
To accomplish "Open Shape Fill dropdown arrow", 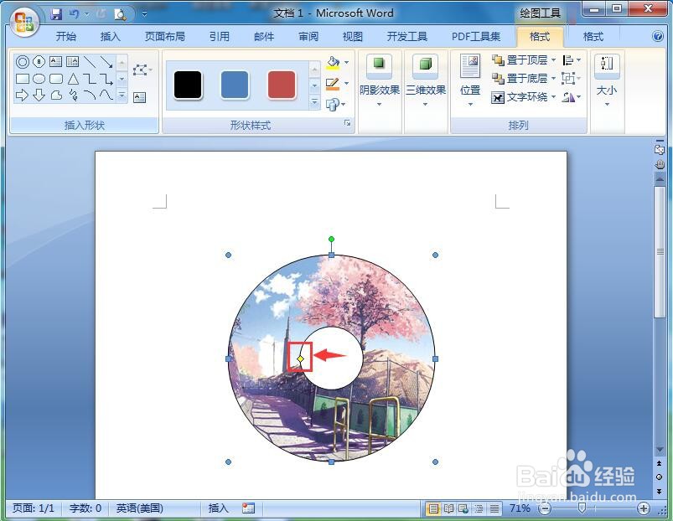I will pos(346,63).
